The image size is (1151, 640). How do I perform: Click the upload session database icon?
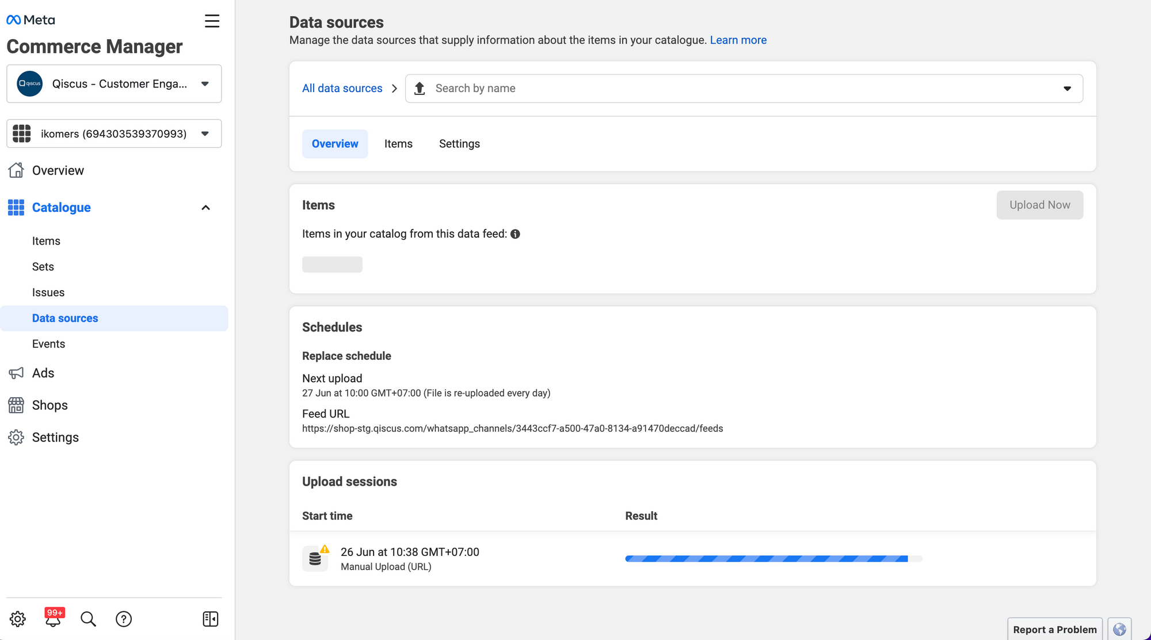[x=315, y=558]
